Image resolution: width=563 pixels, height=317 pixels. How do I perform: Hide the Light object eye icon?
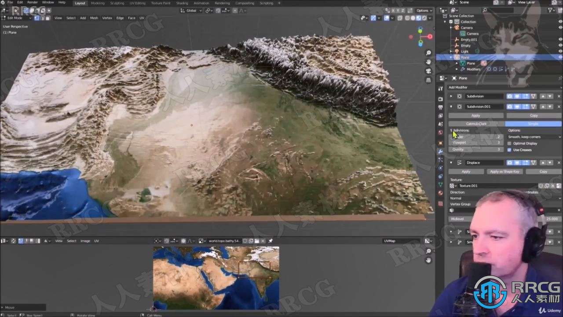560,52
